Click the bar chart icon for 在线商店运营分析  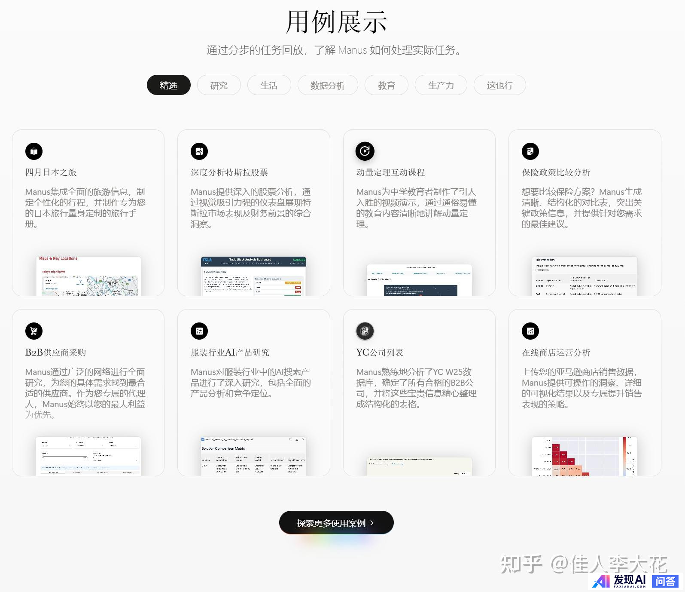530,331
